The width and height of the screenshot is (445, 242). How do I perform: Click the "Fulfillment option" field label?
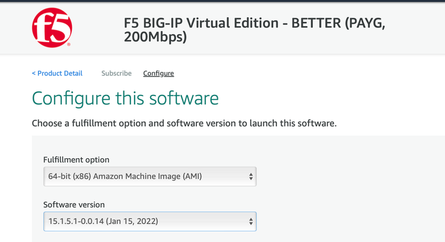coord(76,160)
